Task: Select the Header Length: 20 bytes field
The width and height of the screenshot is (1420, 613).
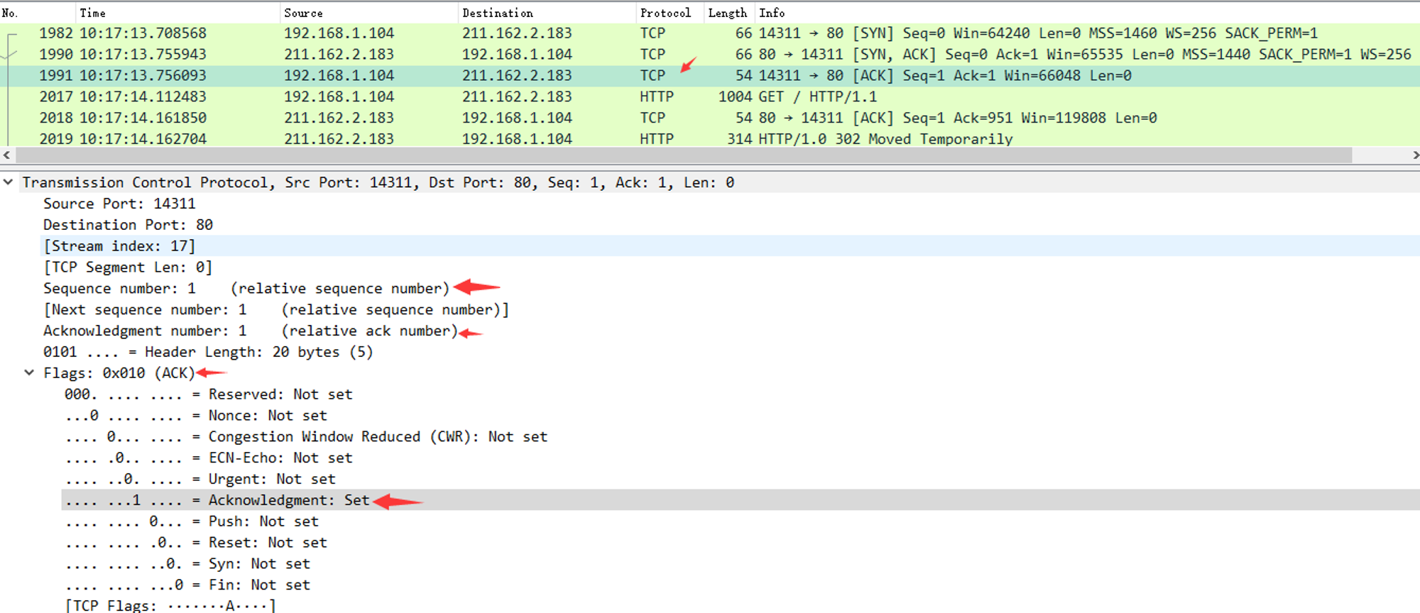Action: coord(208,353)
